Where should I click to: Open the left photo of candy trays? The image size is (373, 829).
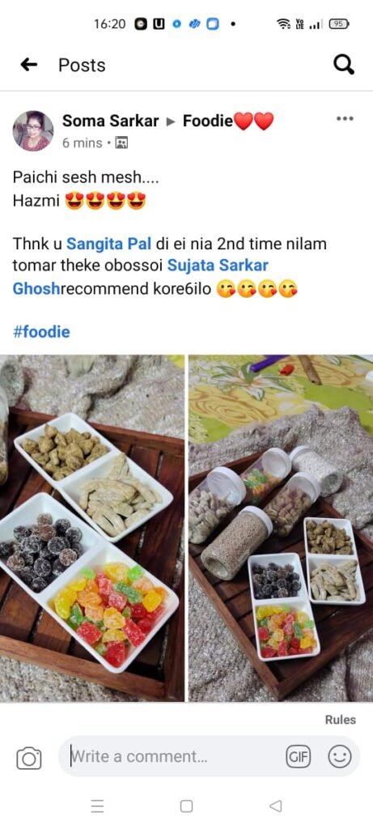point(92,528)
